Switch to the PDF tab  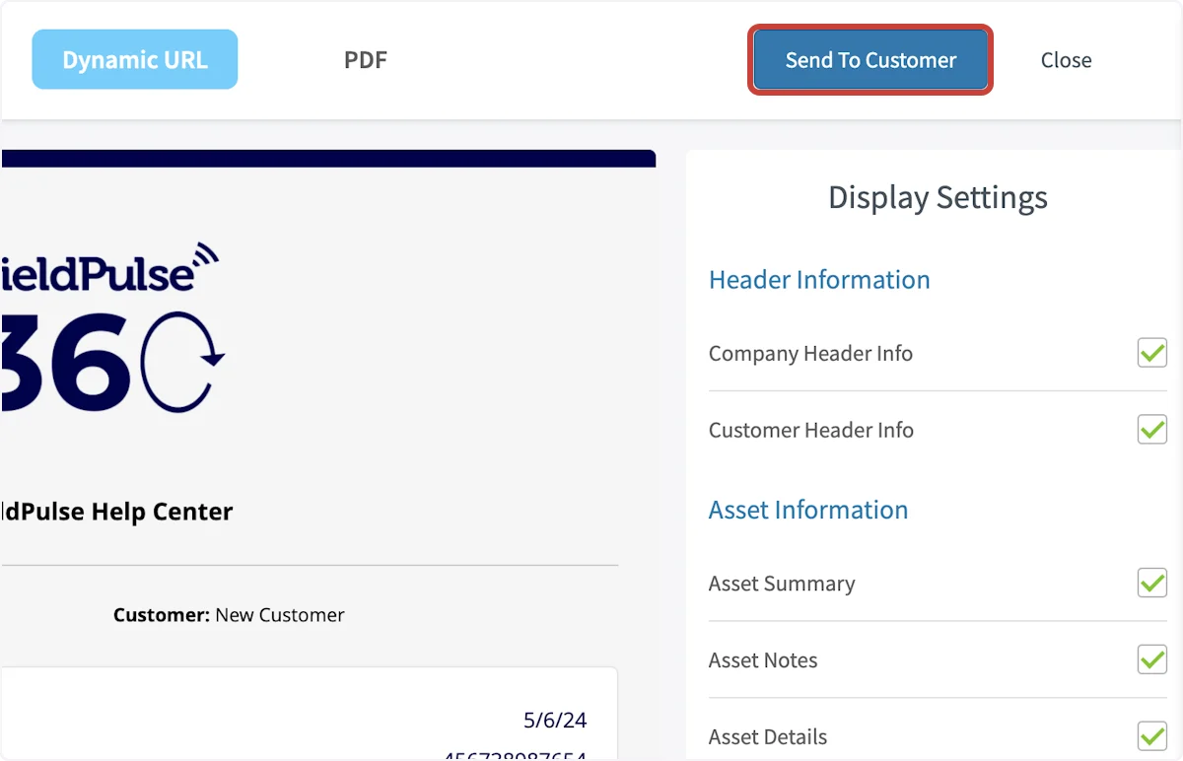pyautogui.click(x=366, y=60)
